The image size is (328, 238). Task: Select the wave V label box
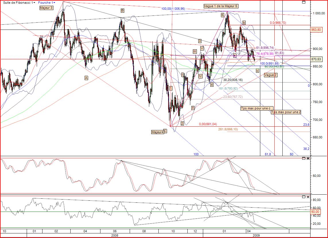tap(202, 48)
